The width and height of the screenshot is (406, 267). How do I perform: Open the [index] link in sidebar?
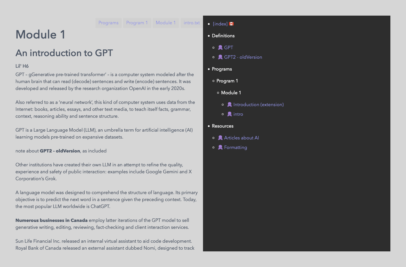(220, 24)
